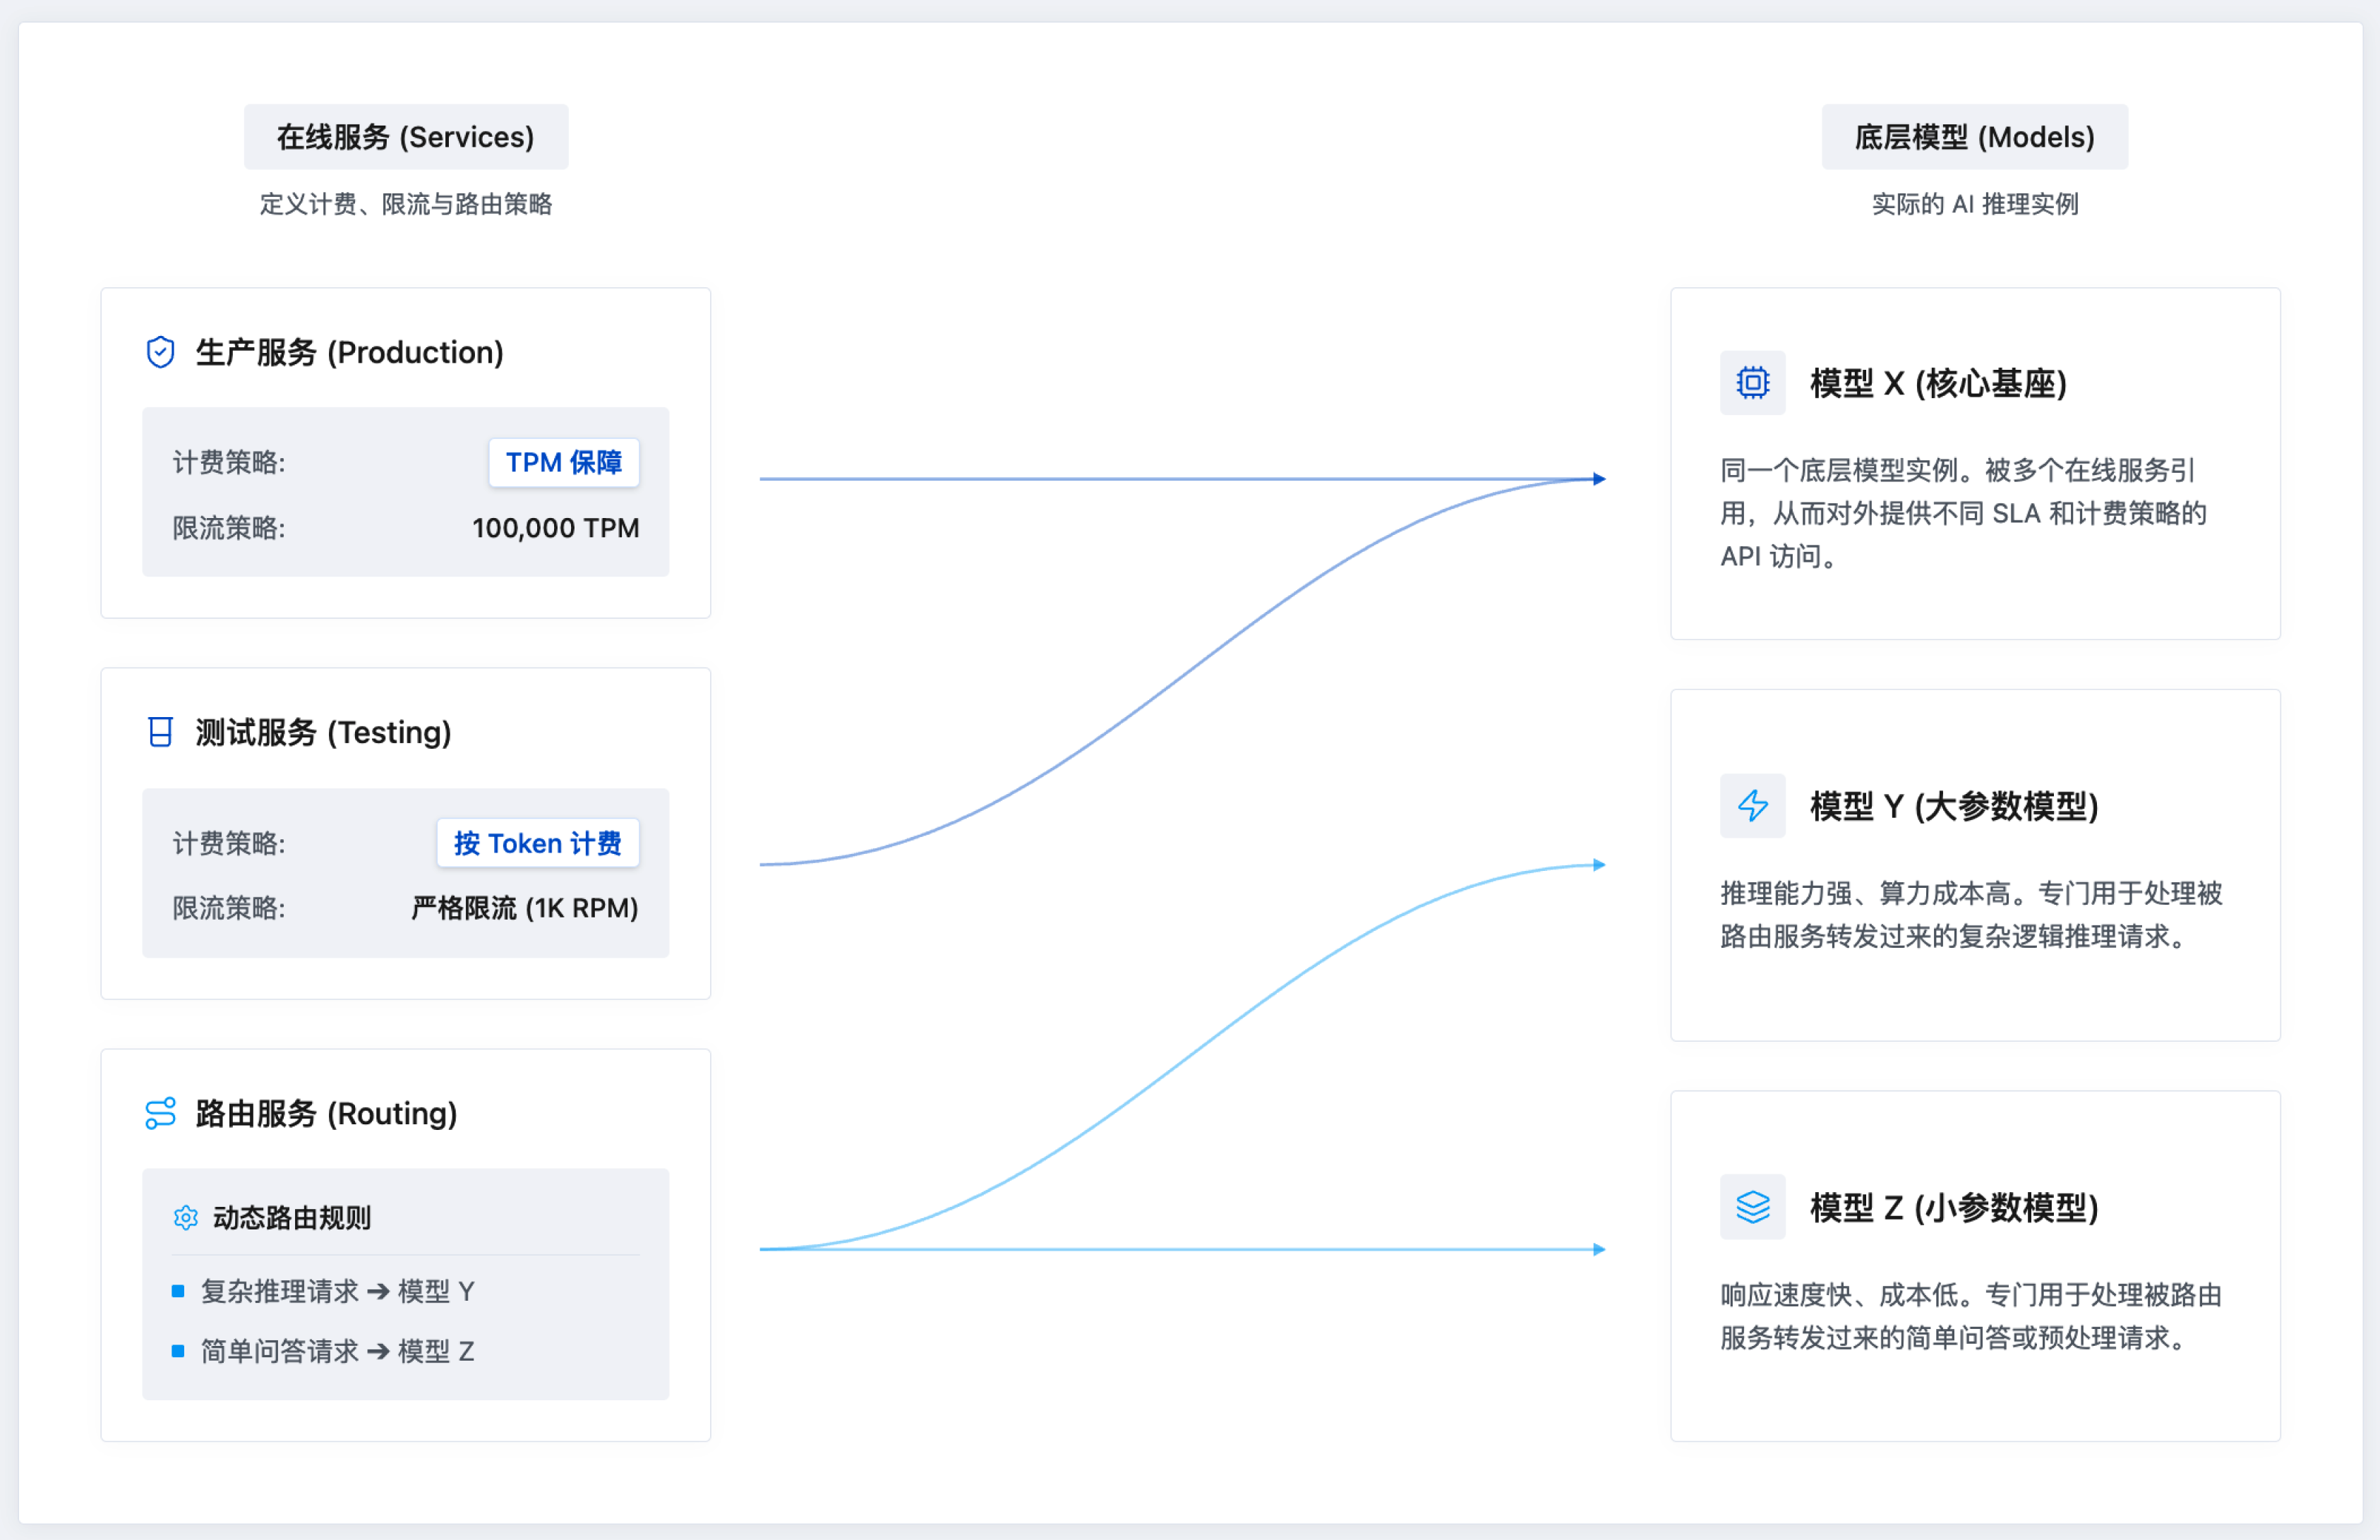Viewport: 2380px width, 1540px height.
Task: Click the 简单问答请求 → 模型 Z rule
Action: pos(337,1351)
